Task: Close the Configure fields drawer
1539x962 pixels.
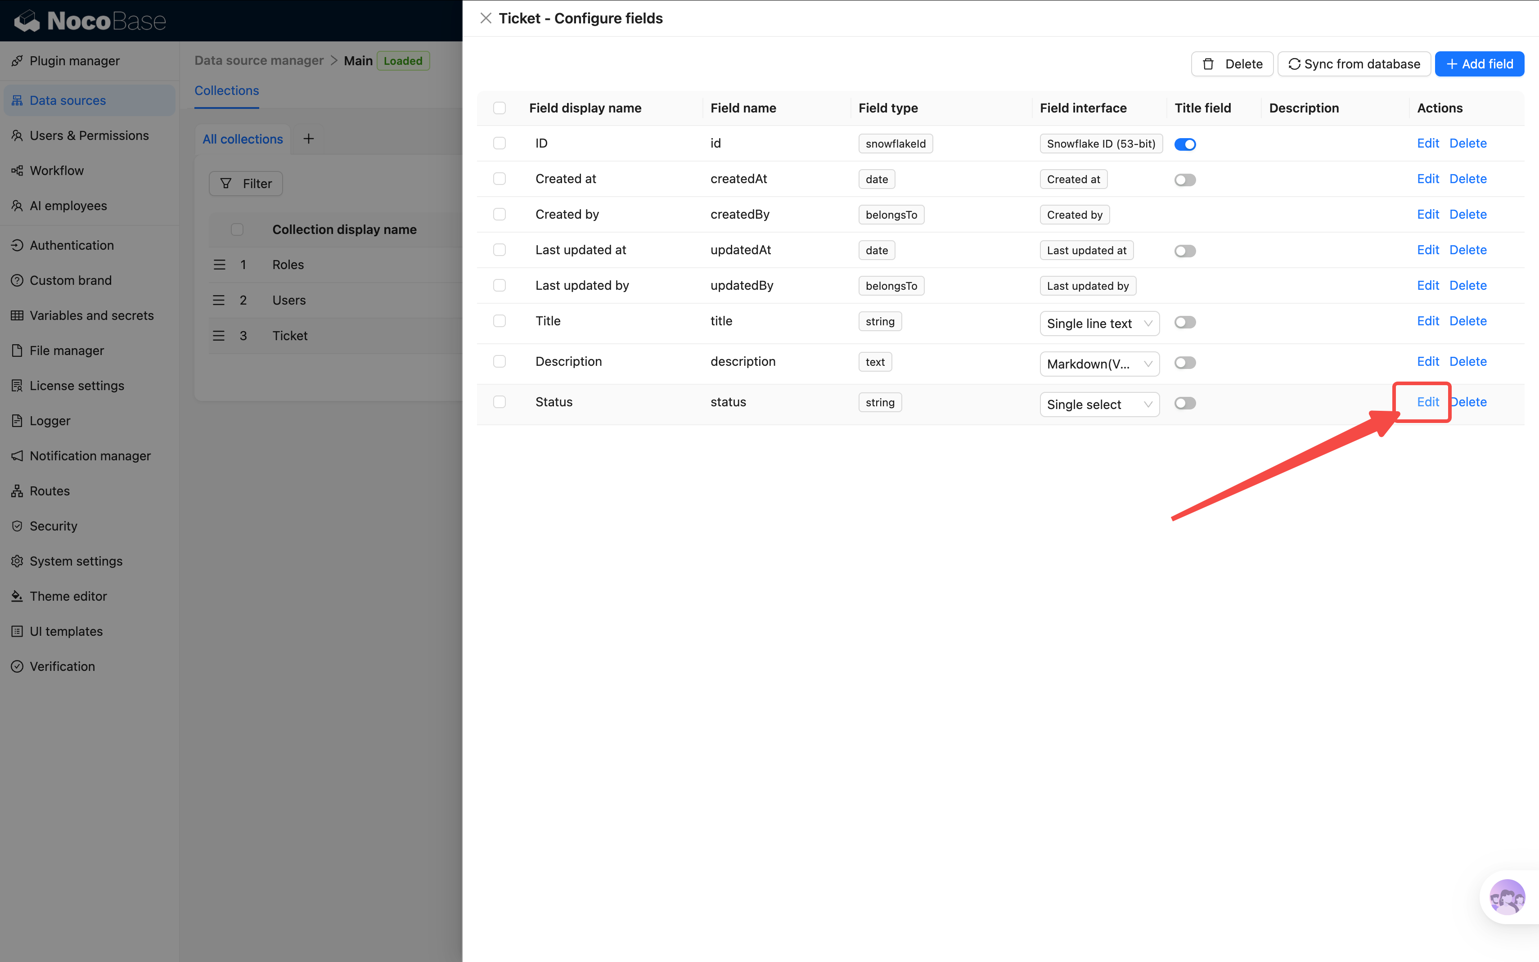Action: click(486, 18)
